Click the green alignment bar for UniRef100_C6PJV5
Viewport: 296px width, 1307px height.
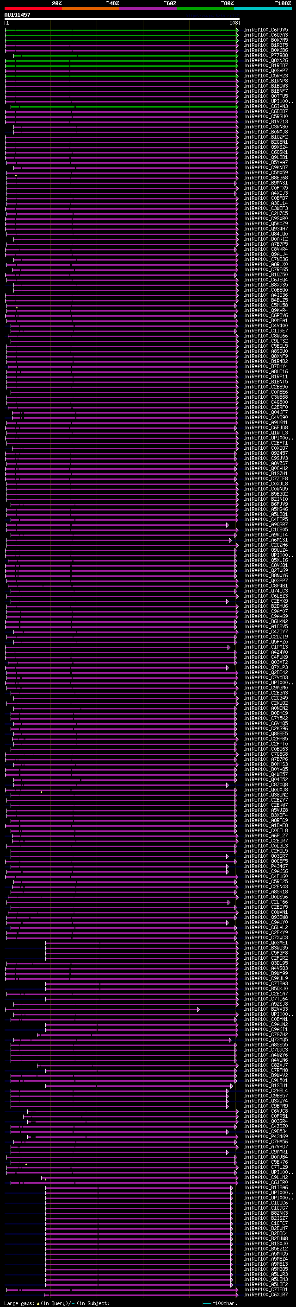click(x=120, y=30)
